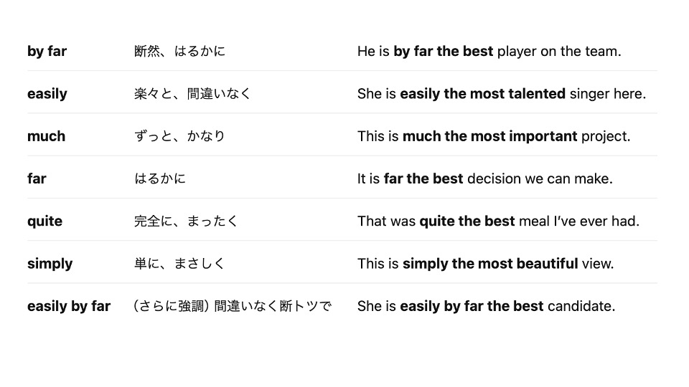
Task: Select the 'quite' term cell
Action: pyautogui.click(x=44, y=221)
